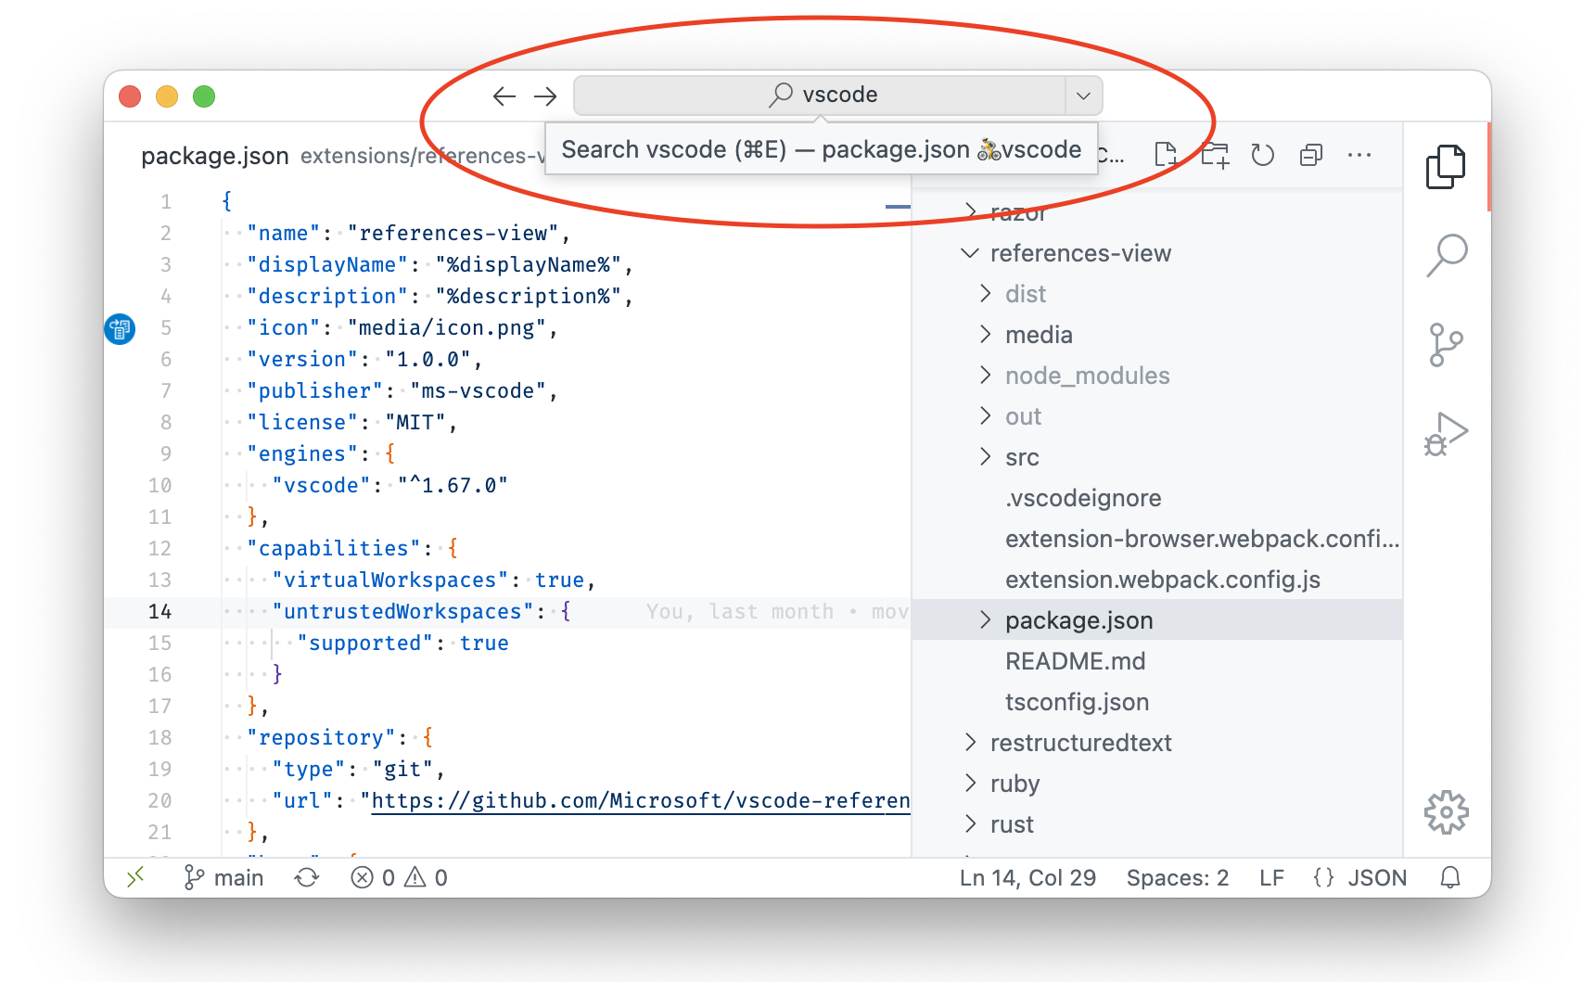
Task: Open Settings via the gear icon
Action: pos(1445,811)
